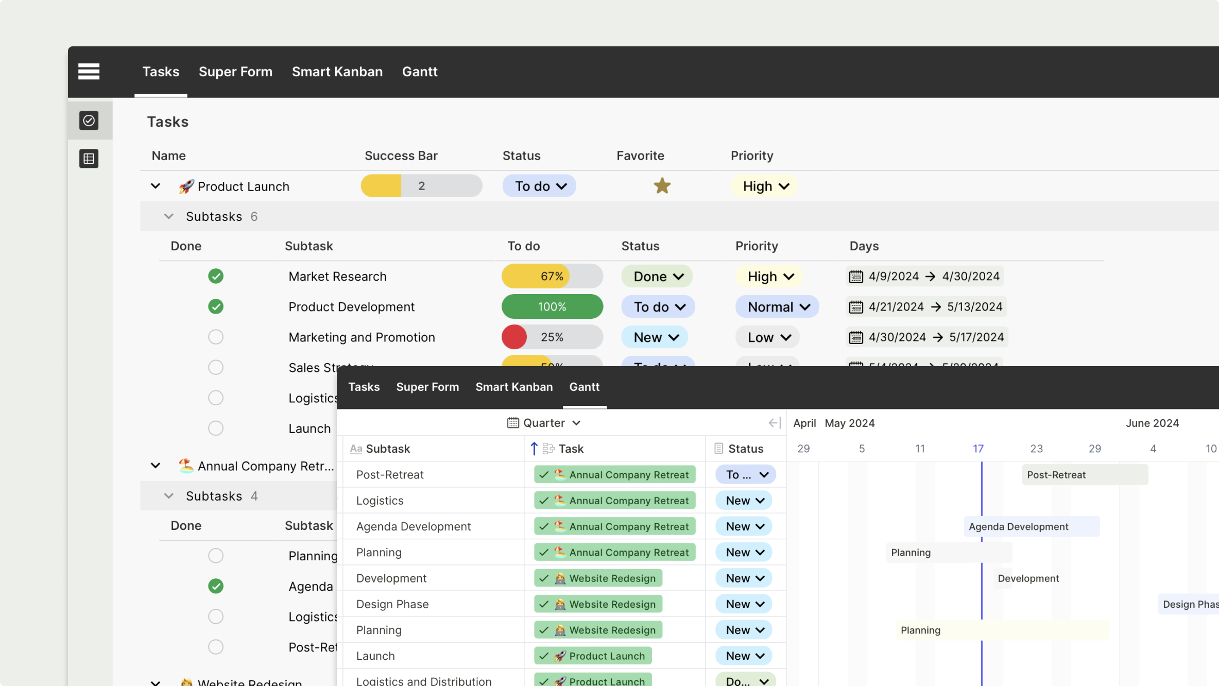This screenshot has height=686, width=1219.
Task: Select the checkmark tasks sidebar icon
Action: [x=89, y=121]
